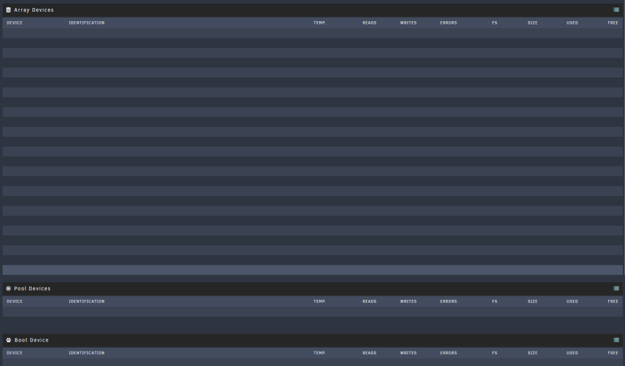Click USED header in Array Devices table

click(572, 22)
